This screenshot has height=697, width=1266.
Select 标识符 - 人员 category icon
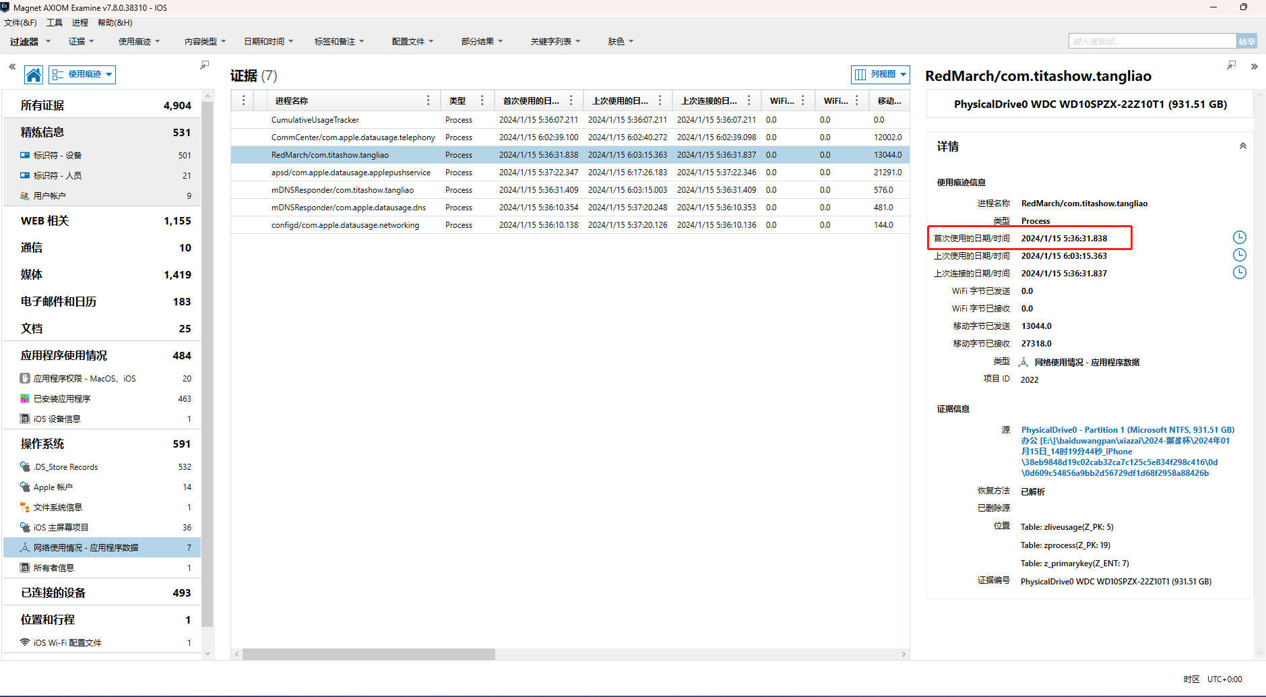click(25, 175)
